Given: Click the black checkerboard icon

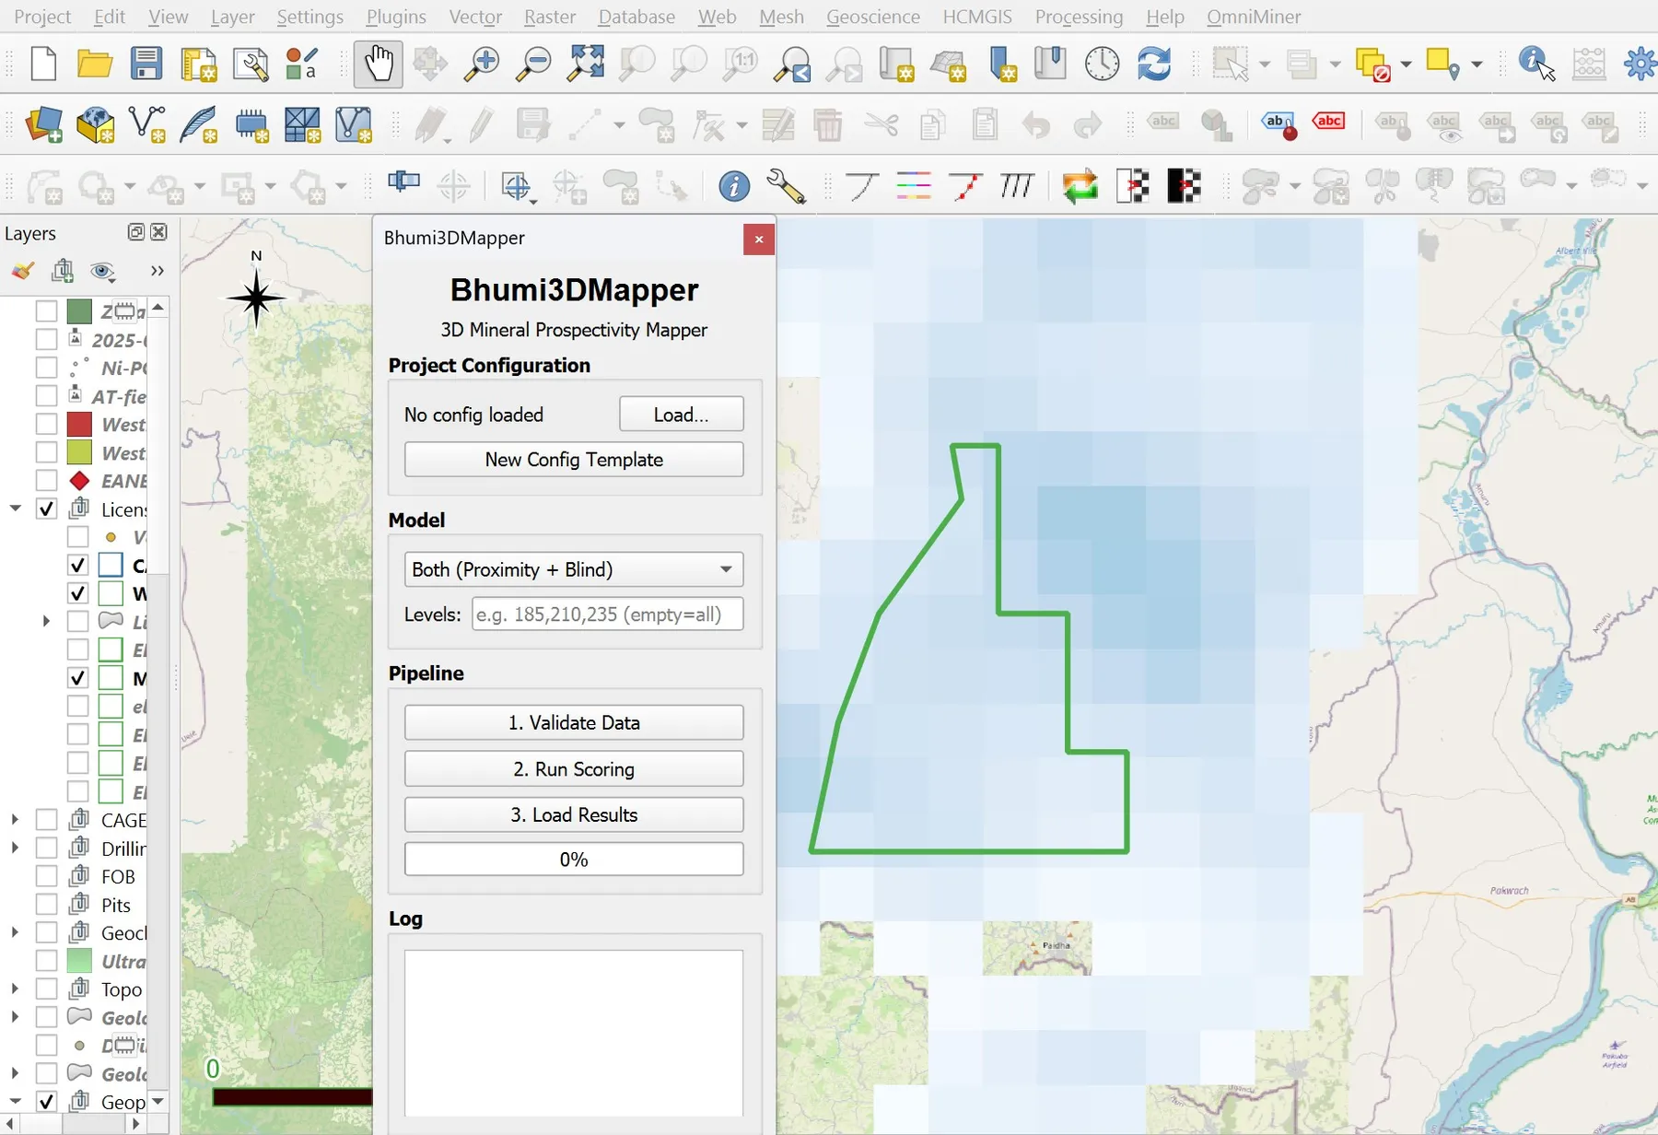Looking at the screenshot, I should tap(1184, 186).
